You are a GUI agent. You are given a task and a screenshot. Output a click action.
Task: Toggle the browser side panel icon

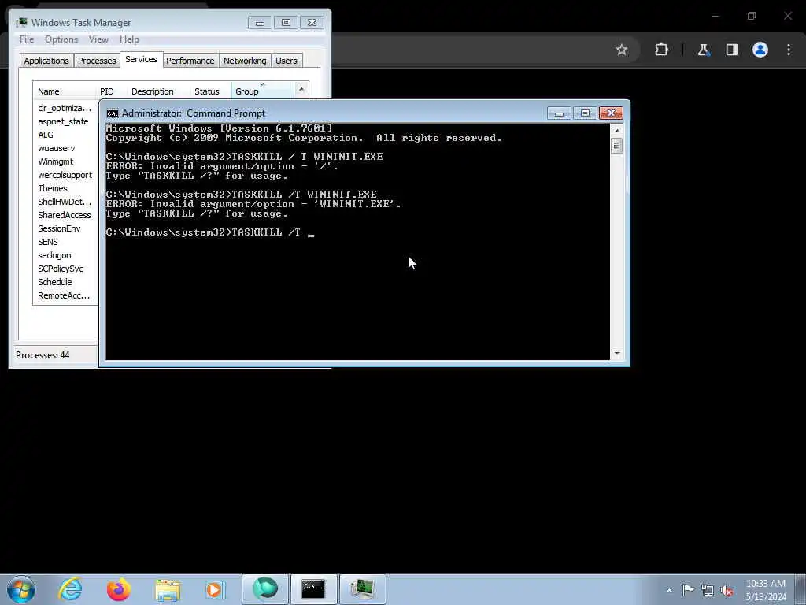pyautogui.click(x=731, y=50)
